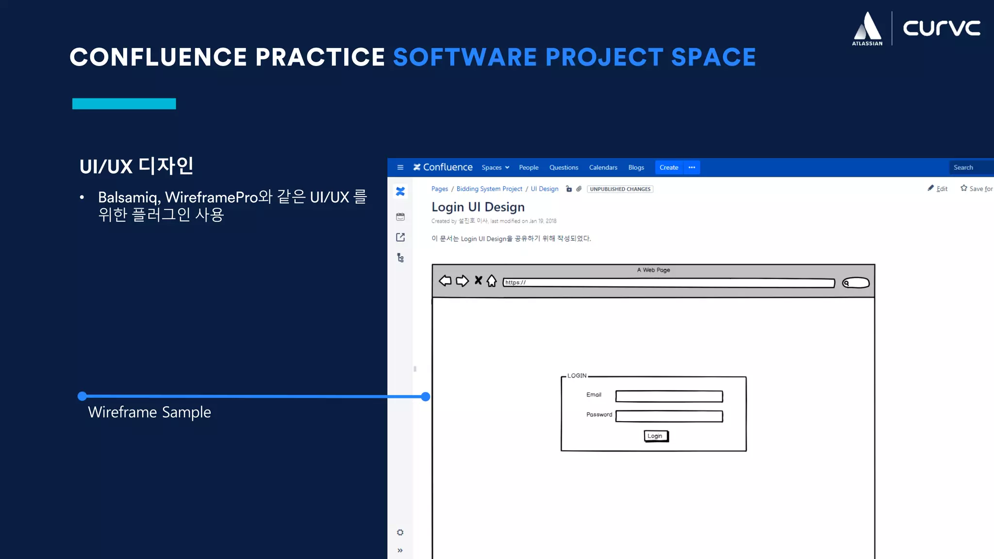Open the Questions menu item

[563, 167]
